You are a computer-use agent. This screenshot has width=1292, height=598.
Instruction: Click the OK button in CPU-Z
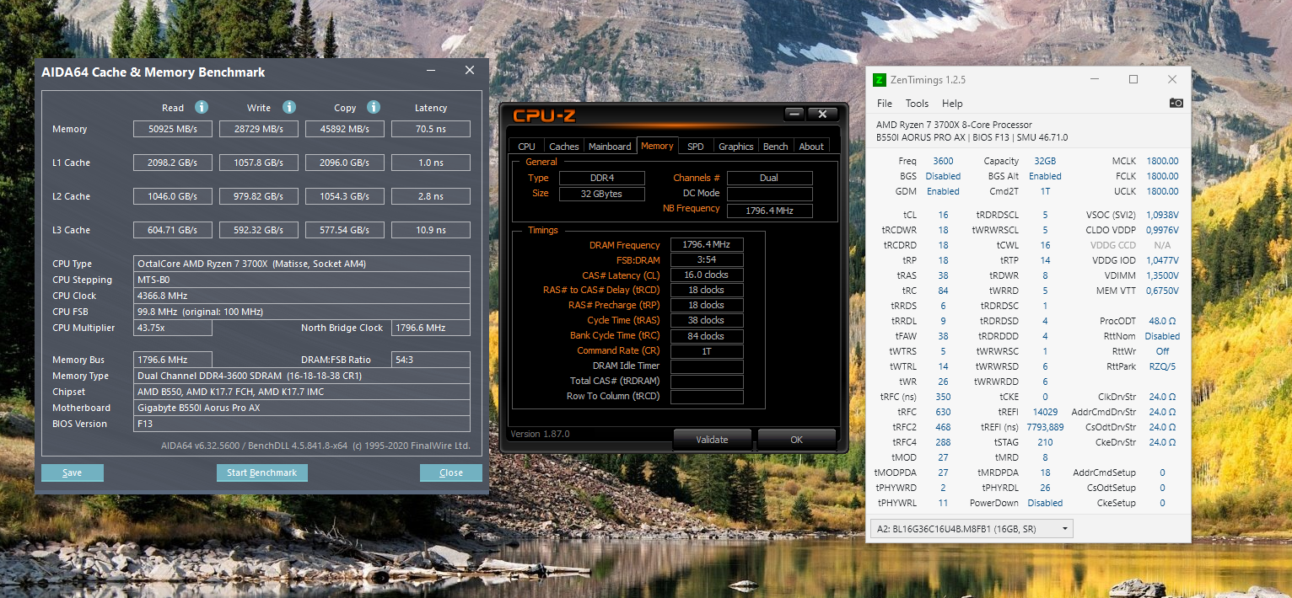tap(797, 439)
